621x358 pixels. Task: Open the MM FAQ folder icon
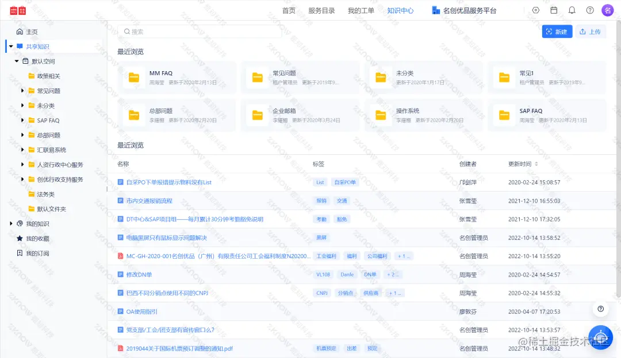coord(134,77)
